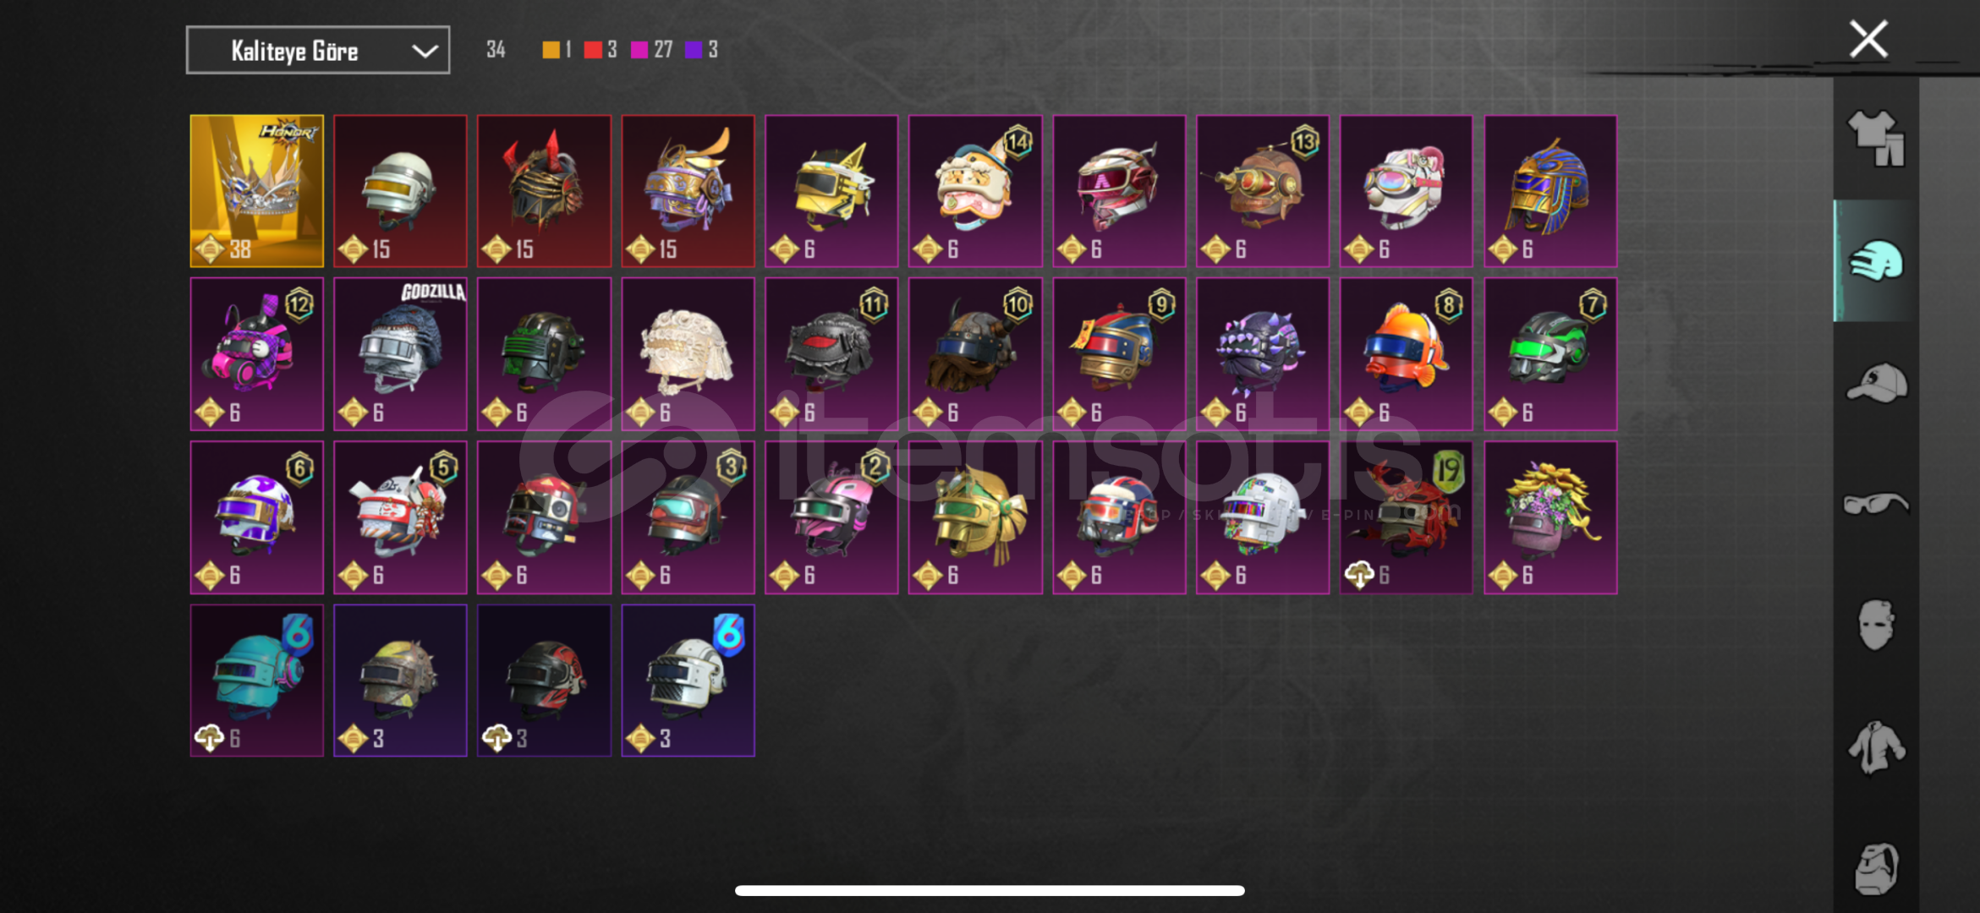
Task: Click the orange quality filter swatch
Action: click(x=551, y=50)
